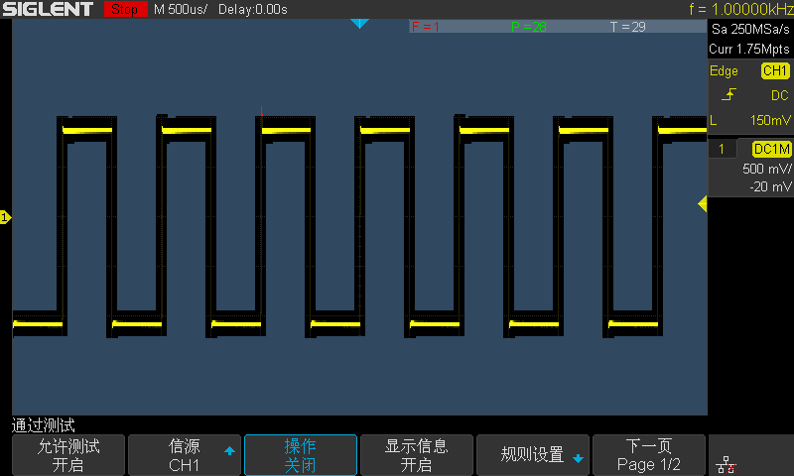Toggle 允许测试 (enable test) softkey
This screenshot has height=476, width=794.
coord(68,455)
